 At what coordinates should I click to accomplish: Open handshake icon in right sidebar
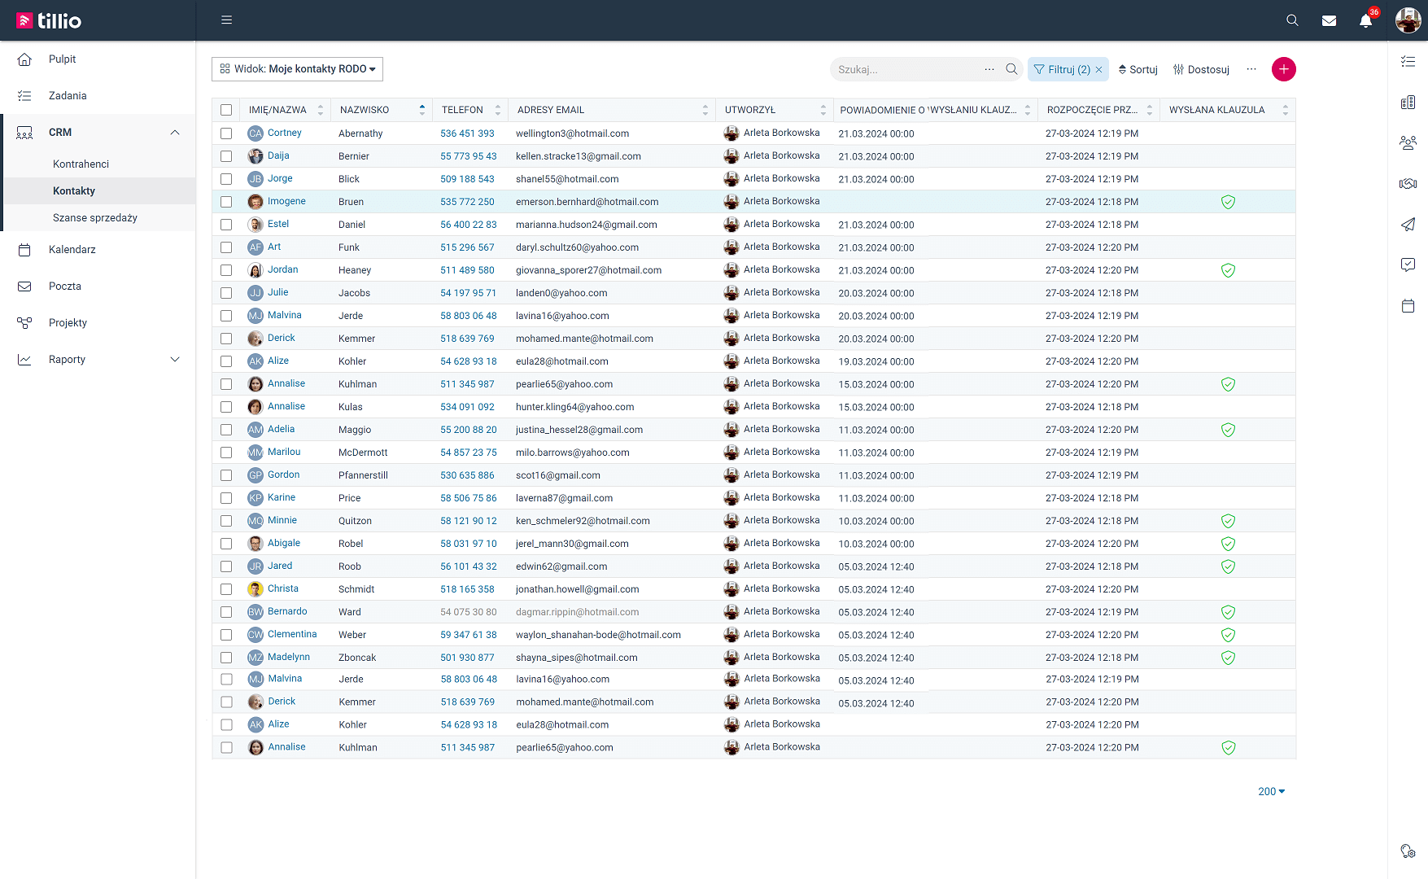1408,183
